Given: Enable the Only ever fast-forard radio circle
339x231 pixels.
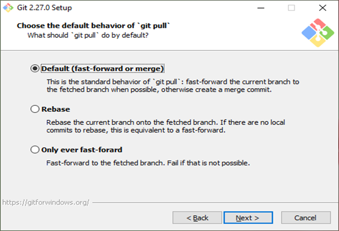Looking at the screenshot, I should pos(35,150).
